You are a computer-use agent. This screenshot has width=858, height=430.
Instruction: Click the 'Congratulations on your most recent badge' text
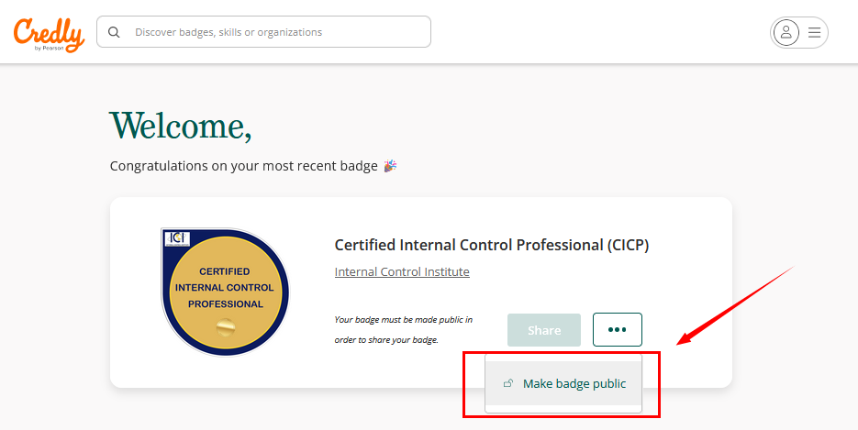pos(243,166)
